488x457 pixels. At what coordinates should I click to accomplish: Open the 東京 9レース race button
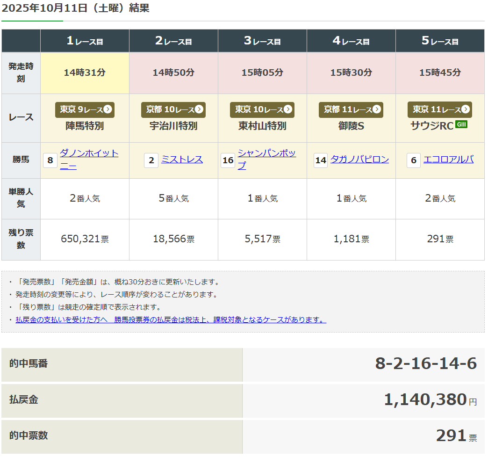click(x=85, y=109)
